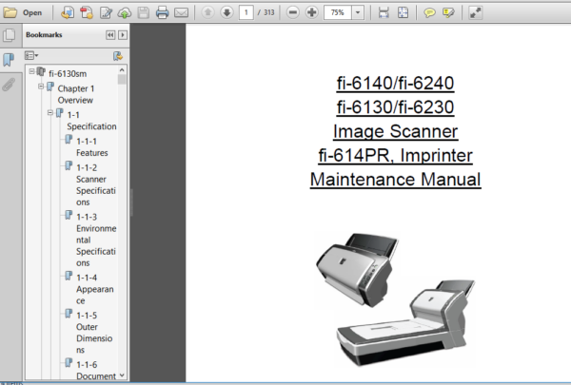Click the 313 total page count text
571x385 pixels.
(x=269, y=12)
